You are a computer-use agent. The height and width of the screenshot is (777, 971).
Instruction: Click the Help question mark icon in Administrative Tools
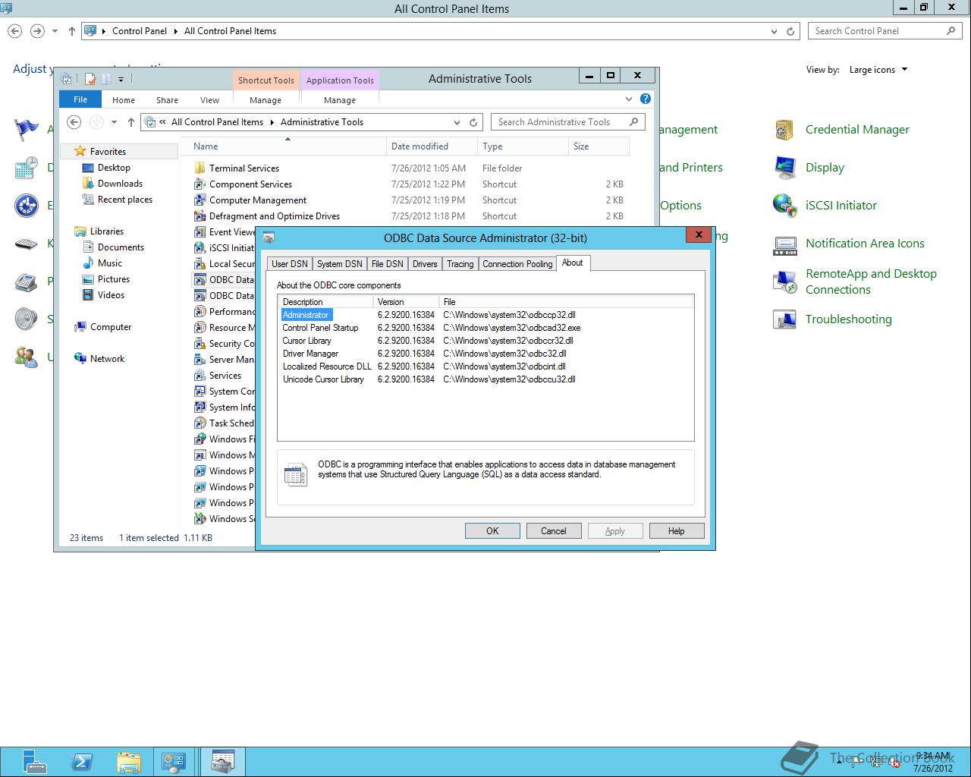(x=646, y=99)
